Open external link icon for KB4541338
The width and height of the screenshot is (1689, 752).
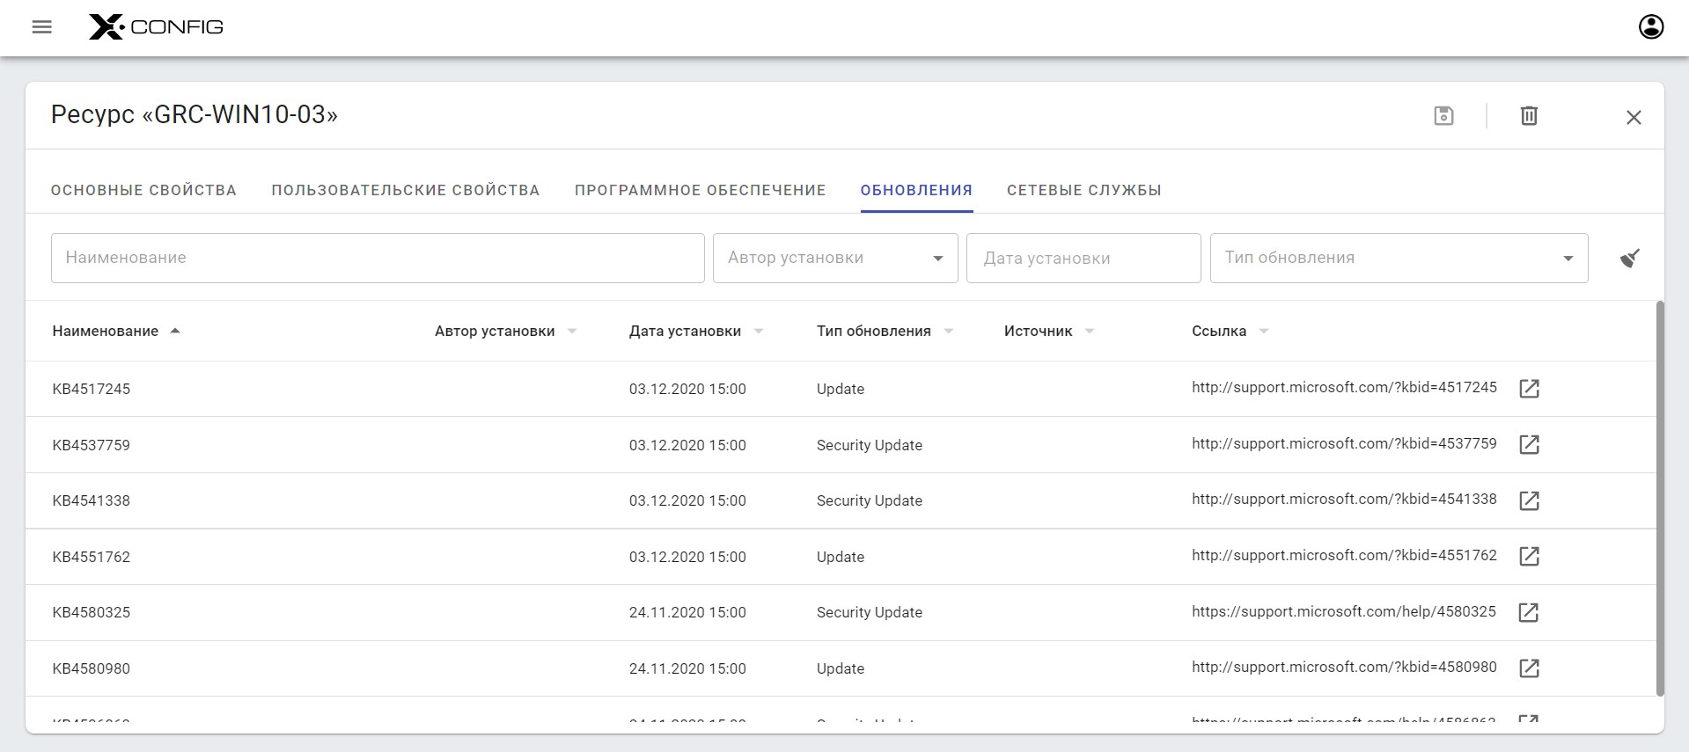tap(1529, 500)
